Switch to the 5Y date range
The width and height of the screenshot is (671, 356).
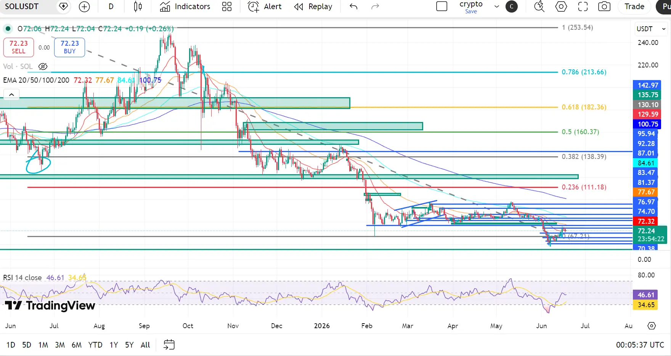[129, 345]
